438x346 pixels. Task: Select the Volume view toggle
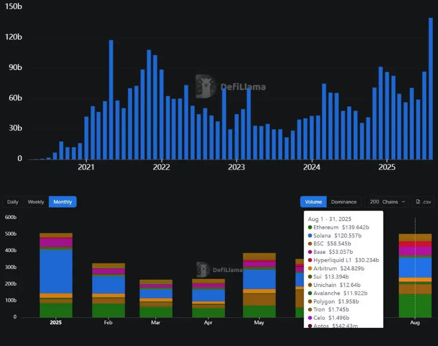(x=313, y=202)
